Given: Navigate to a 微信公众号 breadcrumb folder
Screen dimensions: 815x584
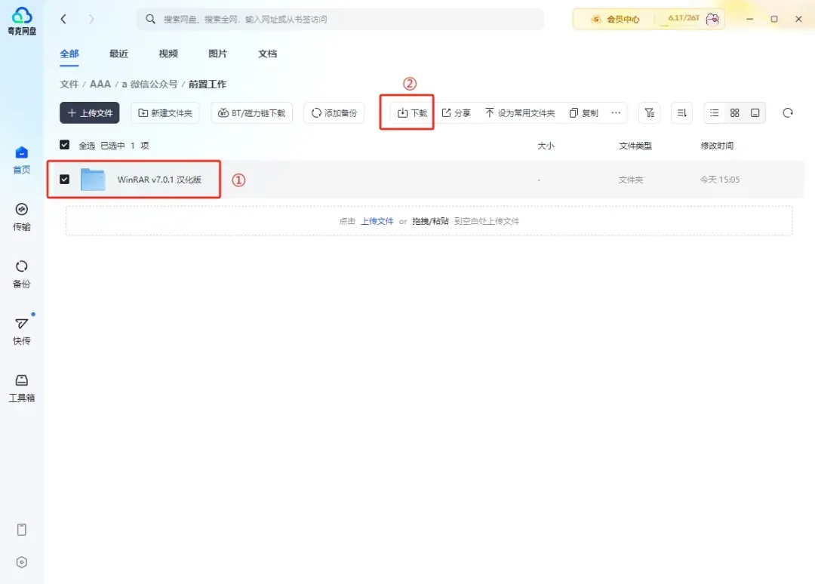Looking at the screenshot, I should 149,85.
